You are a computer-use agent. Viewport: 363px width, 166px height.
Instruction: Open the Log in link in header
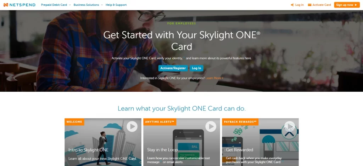click(299, 5)
